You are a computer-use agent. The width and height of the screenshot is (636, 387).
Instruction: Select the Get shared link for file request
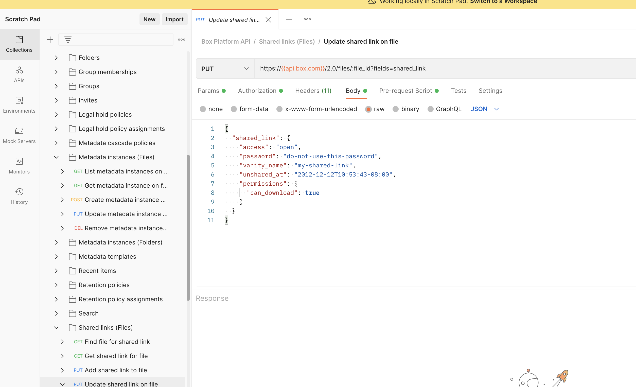coord(116,356)
